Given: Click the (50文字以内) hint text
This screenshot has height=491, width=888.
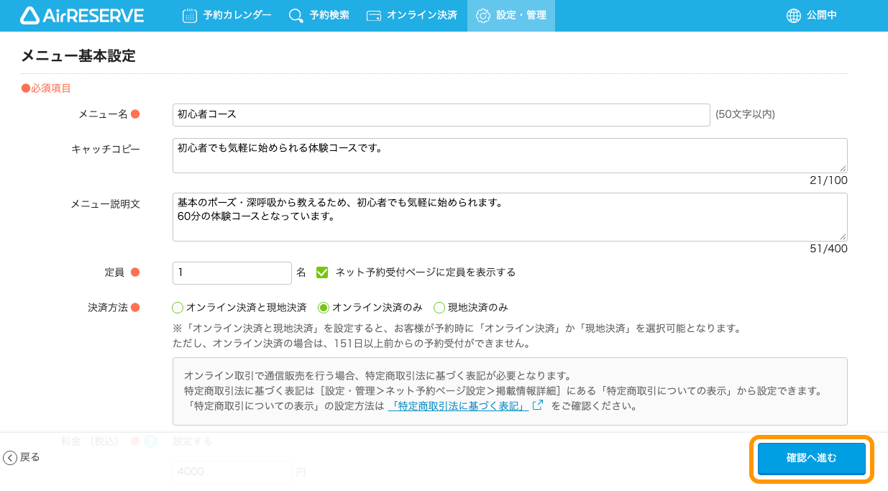Looking at the screenshot, I should click(745, 114).
